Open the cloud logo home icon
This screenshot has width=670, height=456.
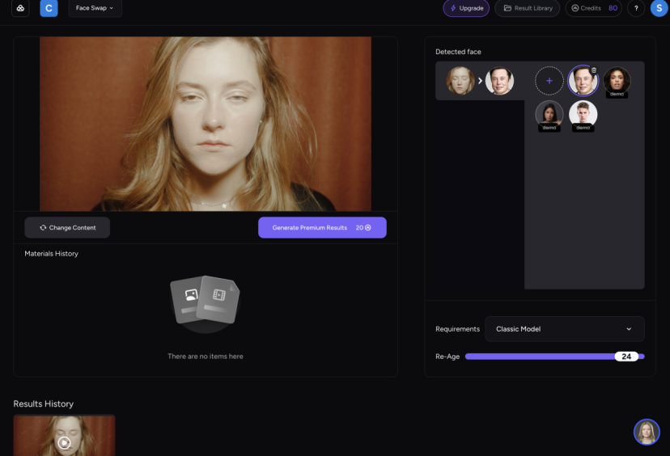[20, 8]
